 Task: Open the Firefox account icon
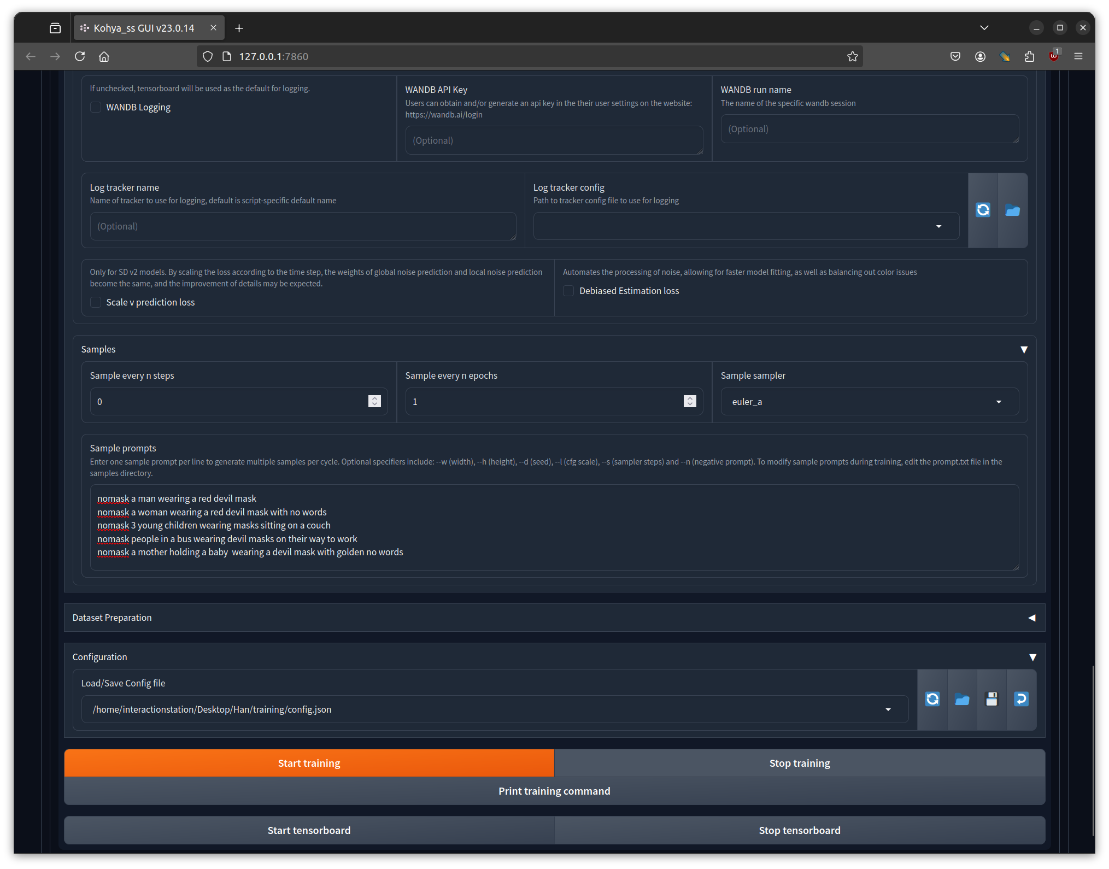(980, 56)
